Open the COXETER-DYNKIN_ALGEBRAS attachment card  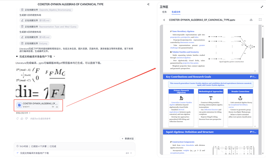[37, 105]
